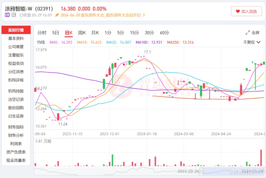
Task: Open 衍生证券 in the sidebar
Action: click(x=16, y=116)
